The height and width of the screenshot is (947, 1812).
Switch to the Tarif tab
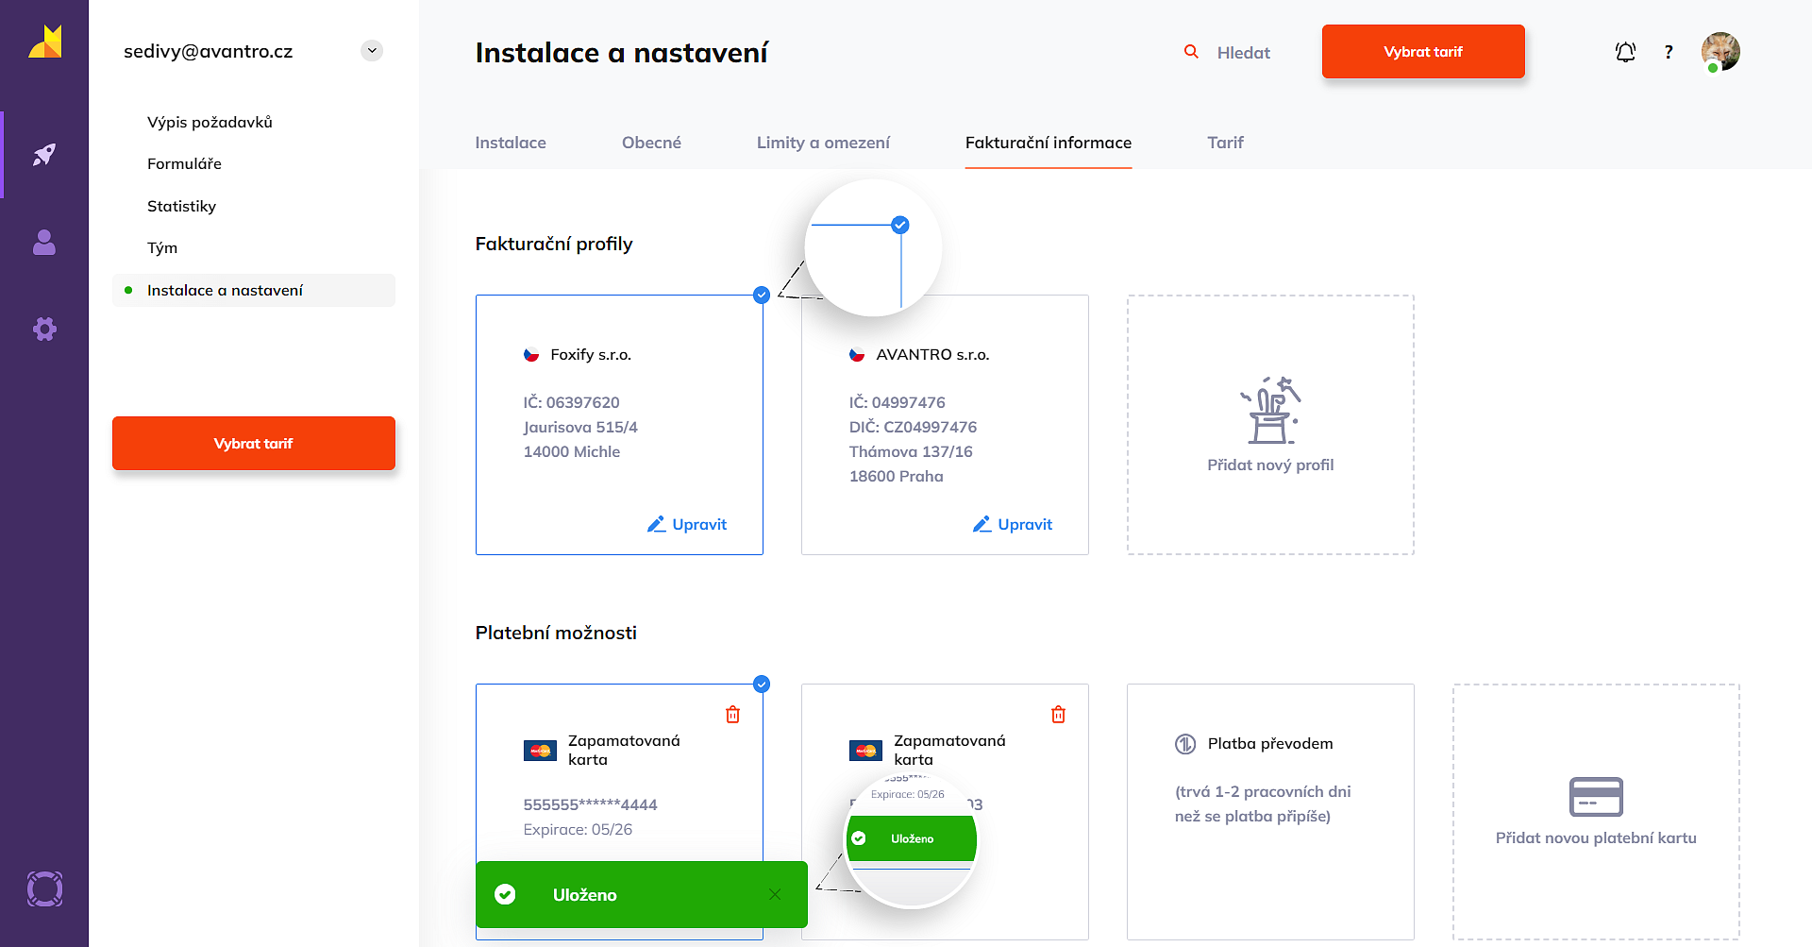pos(1225,143)
